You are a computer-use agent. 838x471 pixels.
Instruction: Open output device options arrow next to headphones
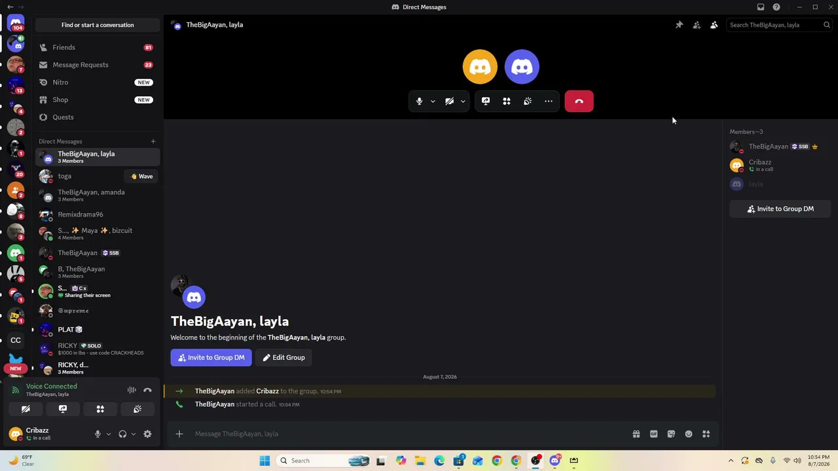click(134, 434)
